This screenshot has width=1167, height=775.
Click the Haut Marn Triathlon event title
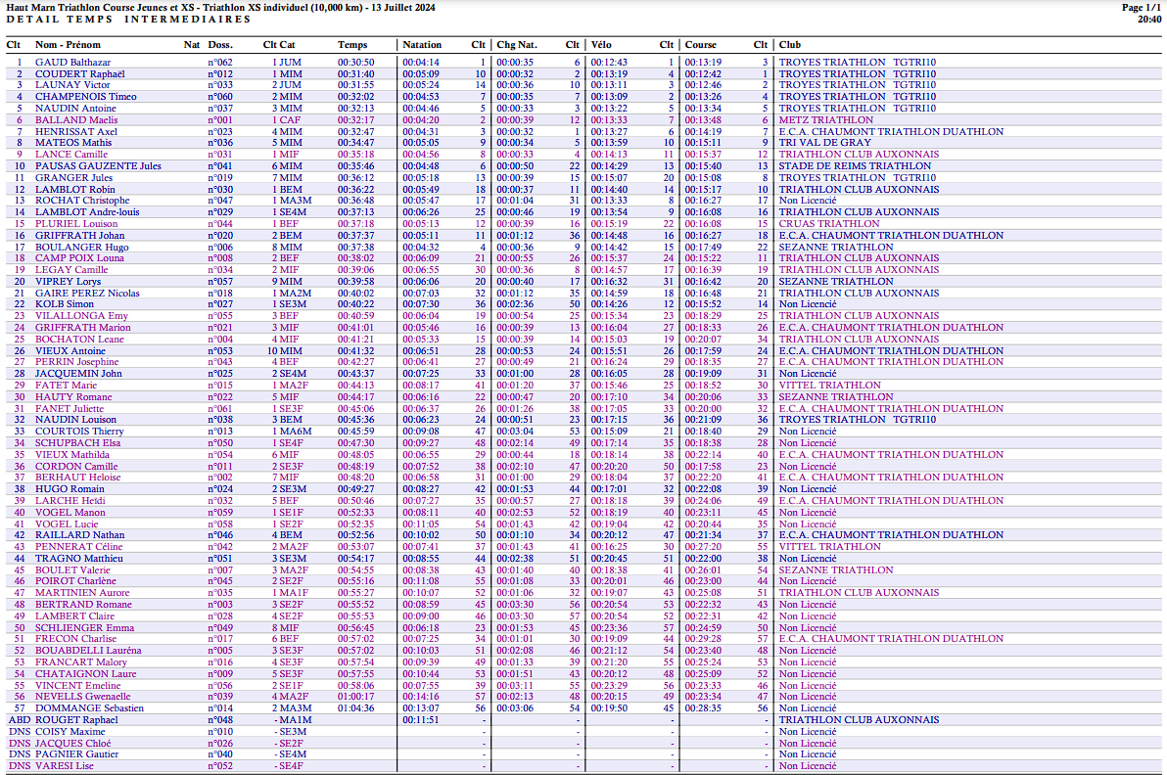pos(221,8)
